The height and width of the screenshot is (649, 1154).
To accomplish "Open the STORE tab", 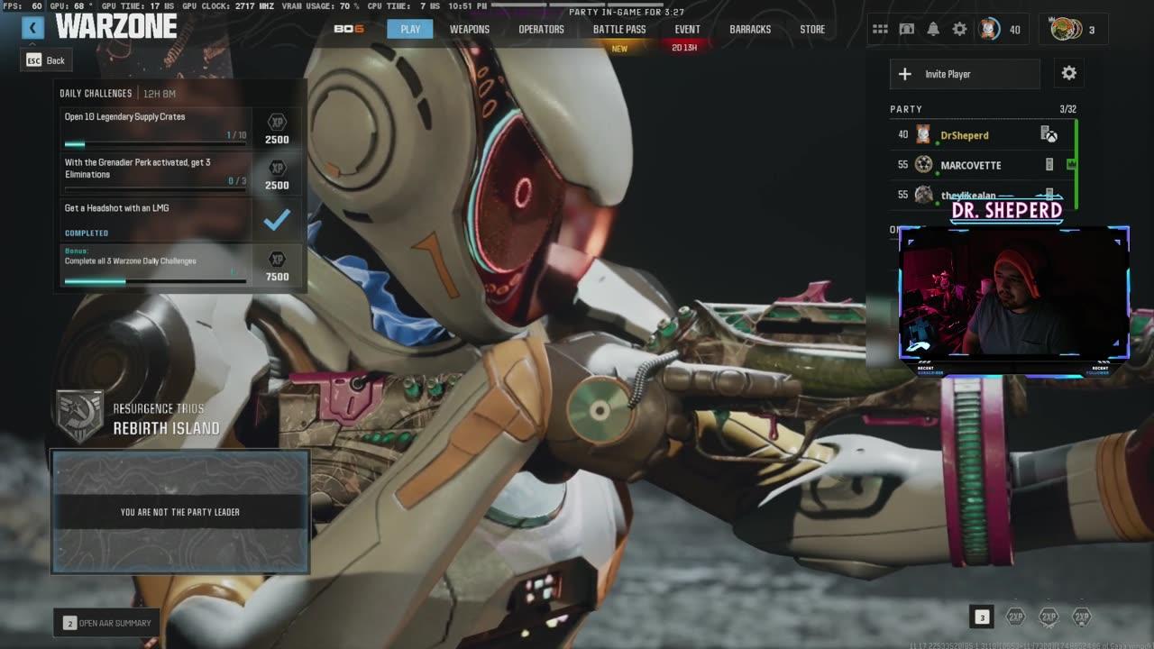I will pyautogui.click(x=812, y=29).
